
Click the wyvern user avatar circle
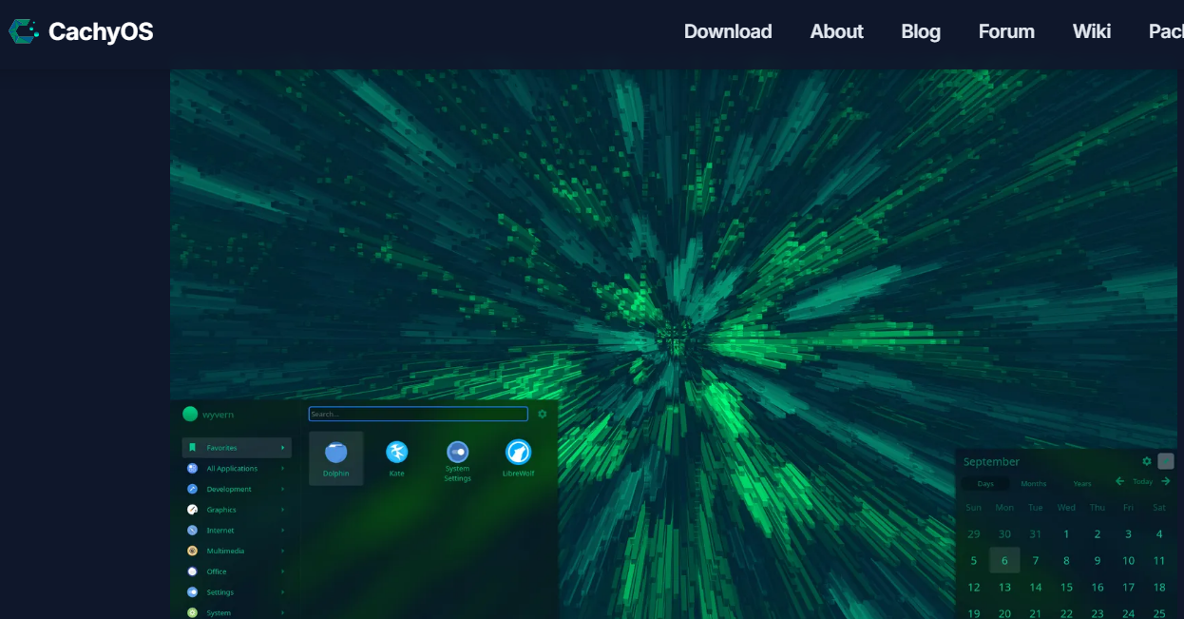[190, 414]
